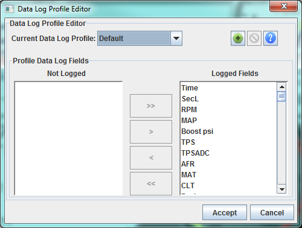Viewport: 302px width, 228px height.
Task: Close the Data Log Profile Editor window
Action: pyautogui.click(x=283, y=6)
